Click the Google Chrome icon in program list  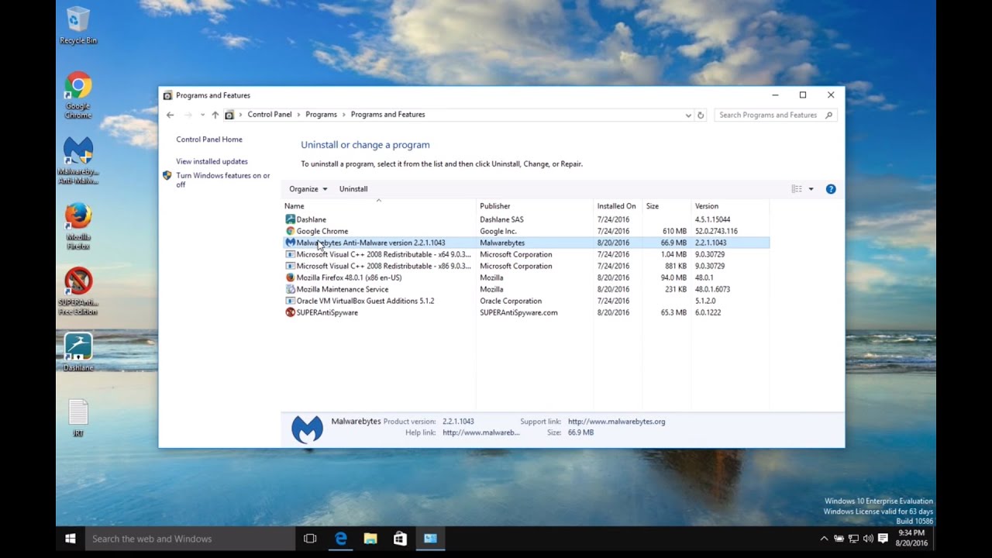coord(291,231)
